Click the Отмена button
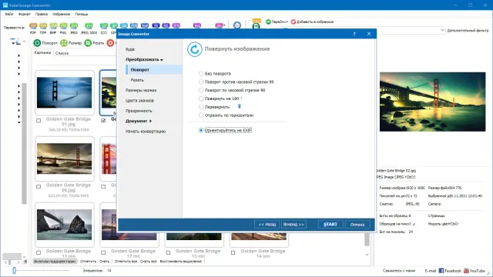The height and width of the screenshot is (277, 493). [357, 224]
